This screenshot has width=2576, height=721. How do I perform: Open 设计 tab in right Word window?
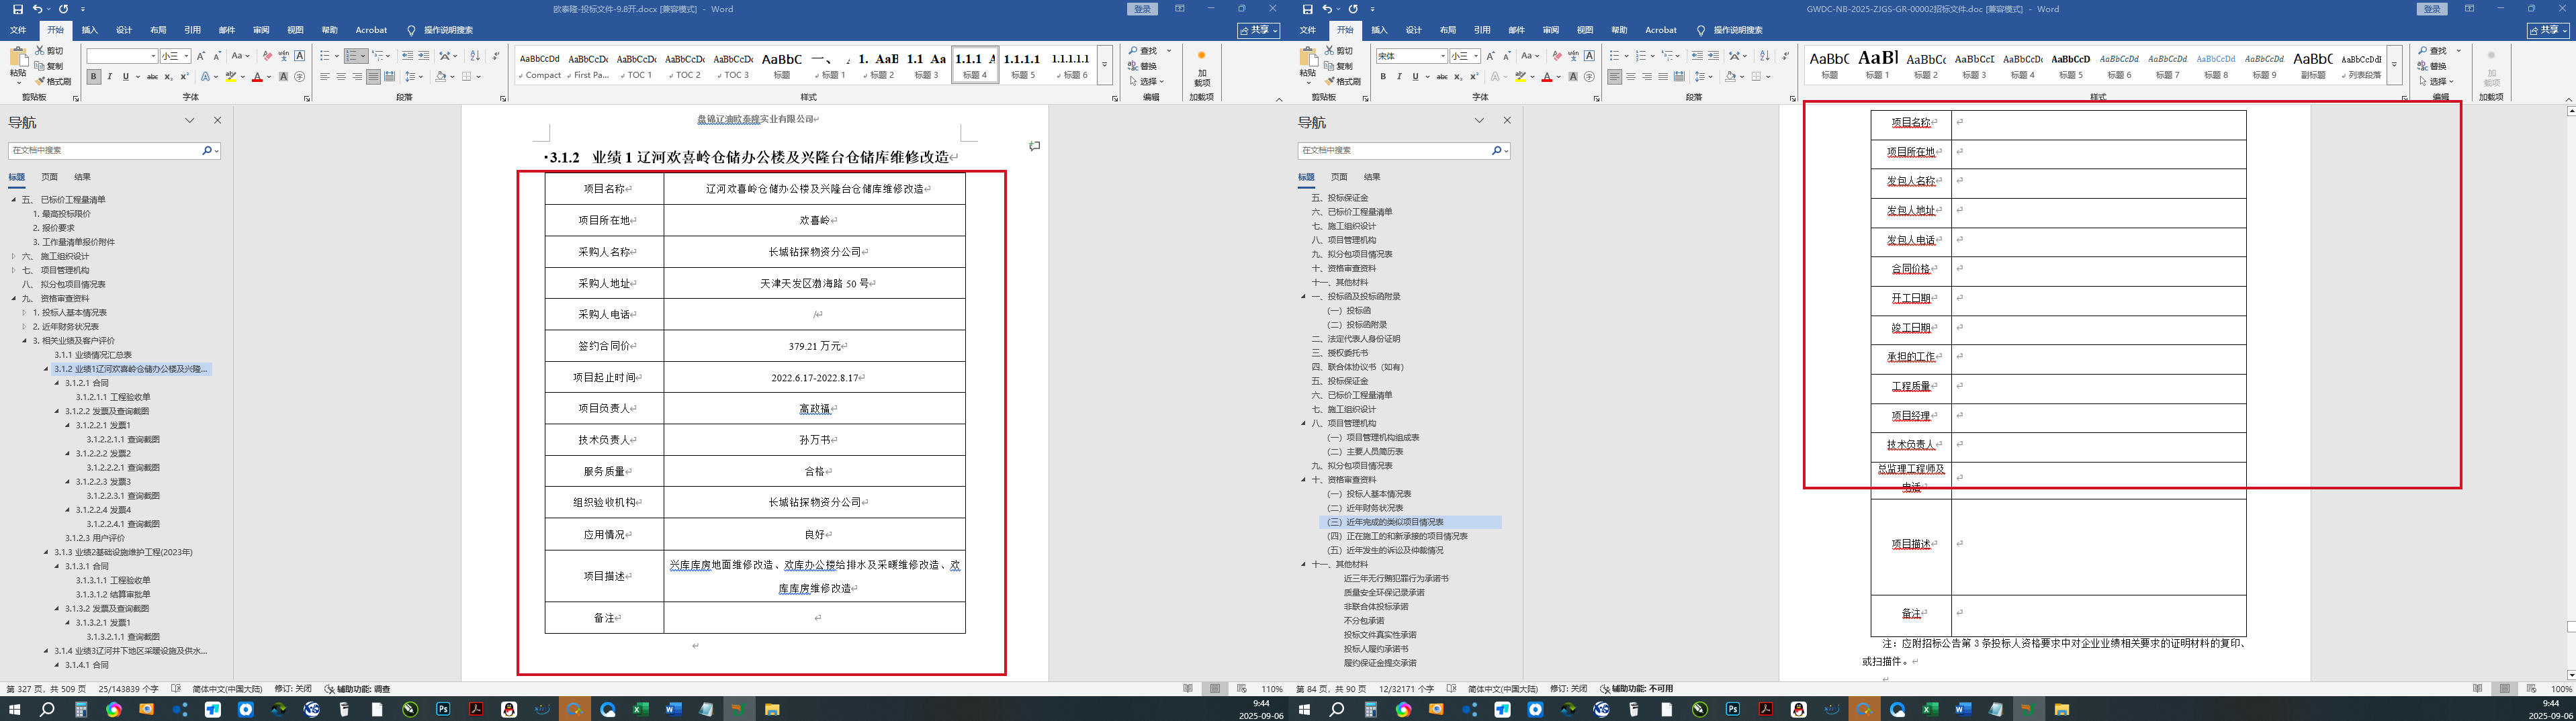(1413, 30)
